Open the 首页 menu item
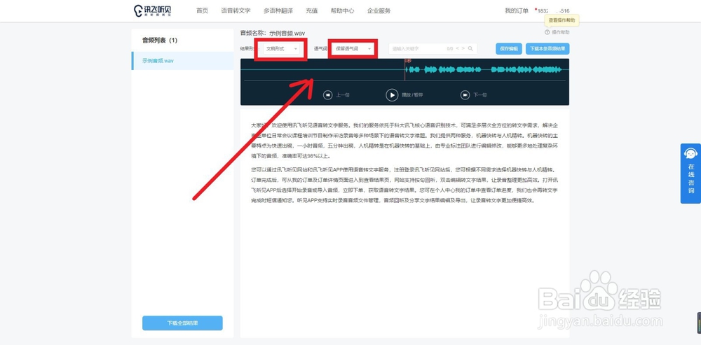This screenshot has width=701, height=345. [202, 10]
